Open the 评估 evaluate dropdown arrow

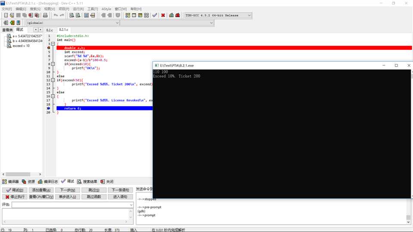point(131,205)
